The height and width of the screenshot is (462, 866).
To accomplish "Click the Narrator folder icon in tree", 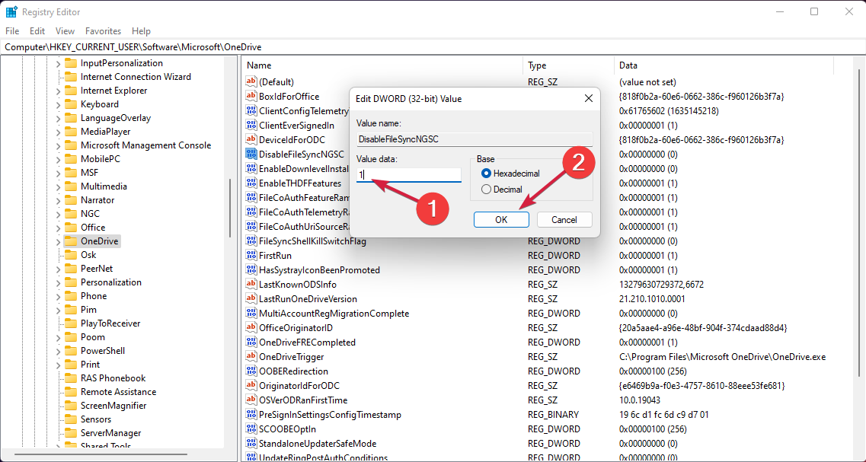I will pos(70,200).
